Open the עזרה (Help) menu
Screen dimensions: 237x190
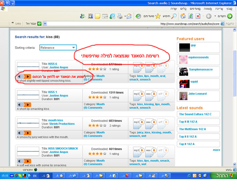174,9
